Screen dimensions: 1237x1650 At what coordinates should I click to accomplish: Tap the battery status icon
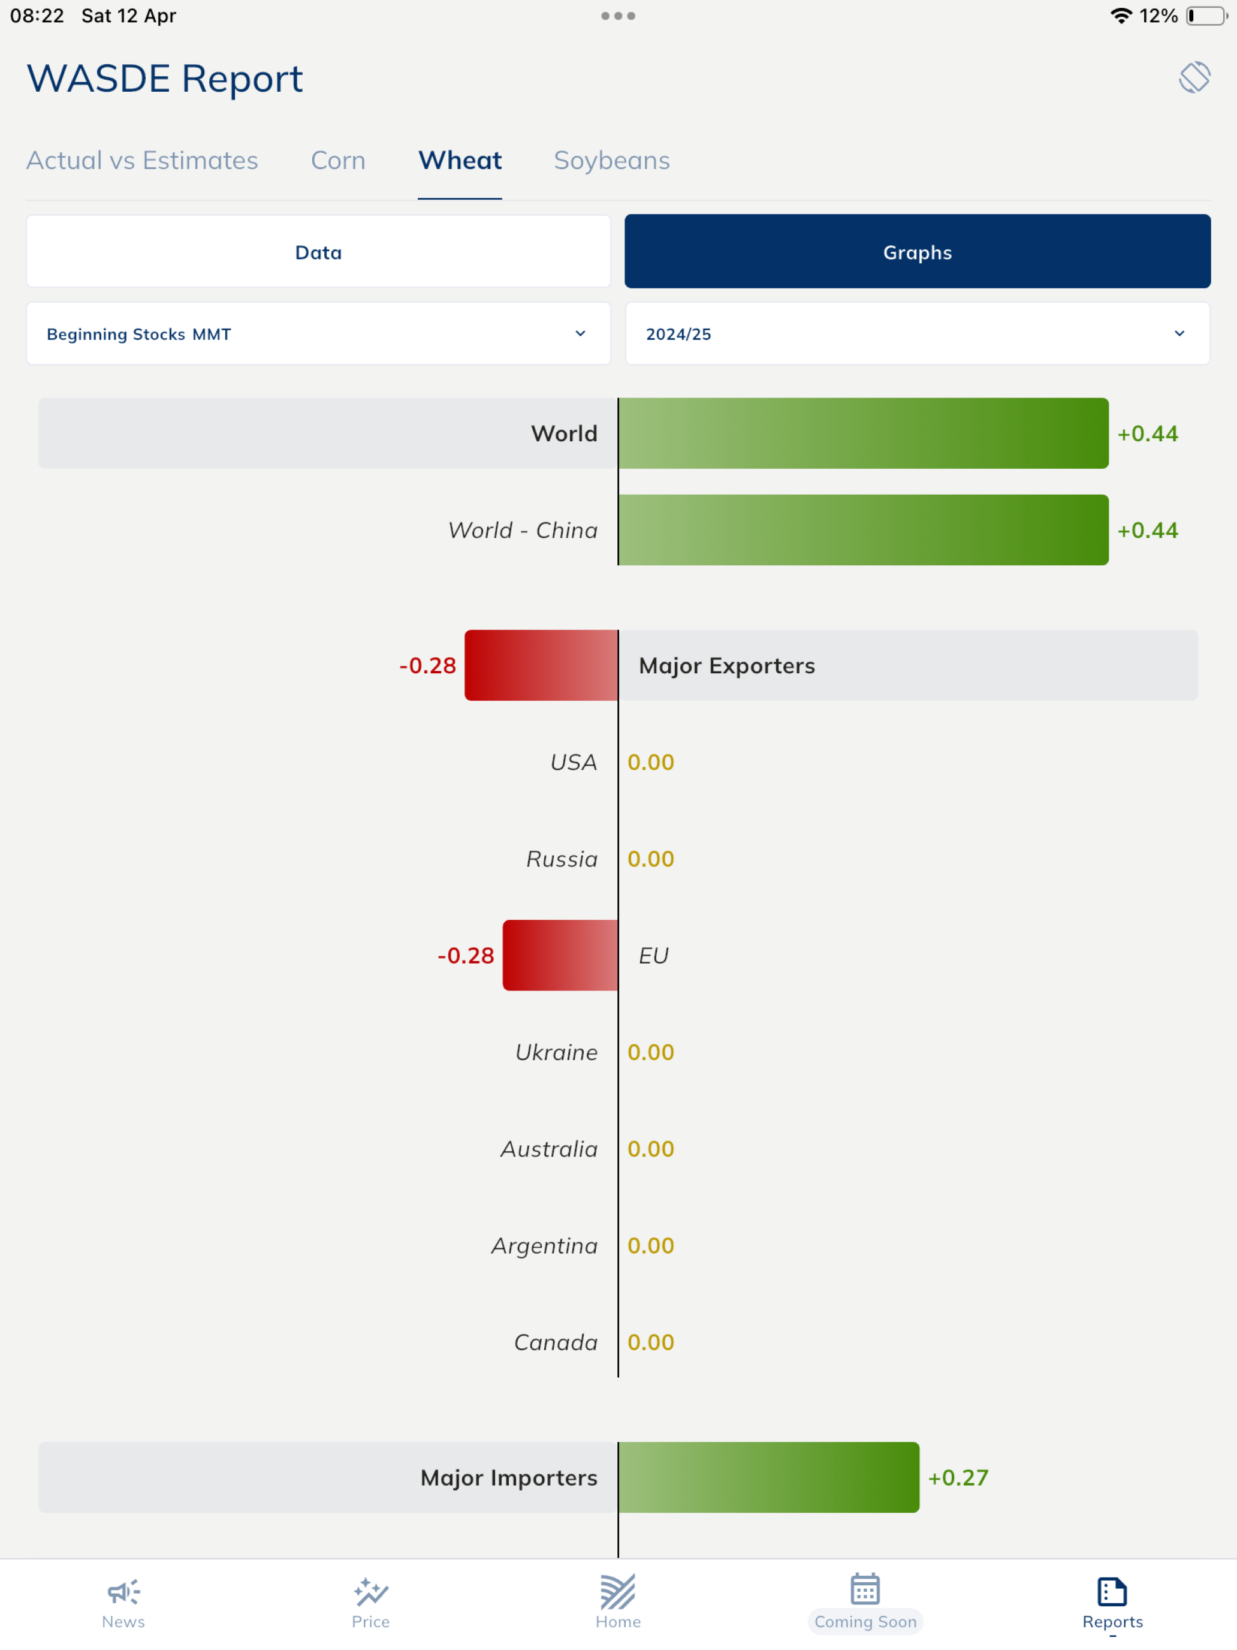point(1206,16)
